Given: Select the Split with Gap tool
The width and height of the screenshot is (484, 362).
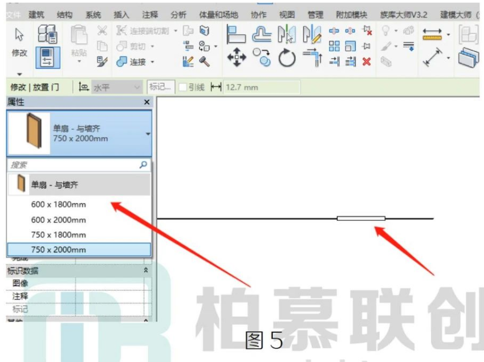Looking at the screenshot, I should click(x=350, y=31).
